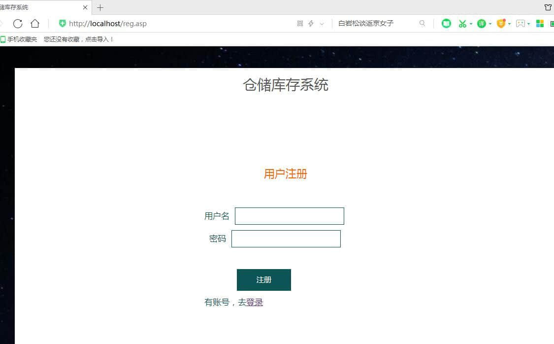Click the green translate icon
Viewport: 554px width, 344px height.
[x=481, y=24]
